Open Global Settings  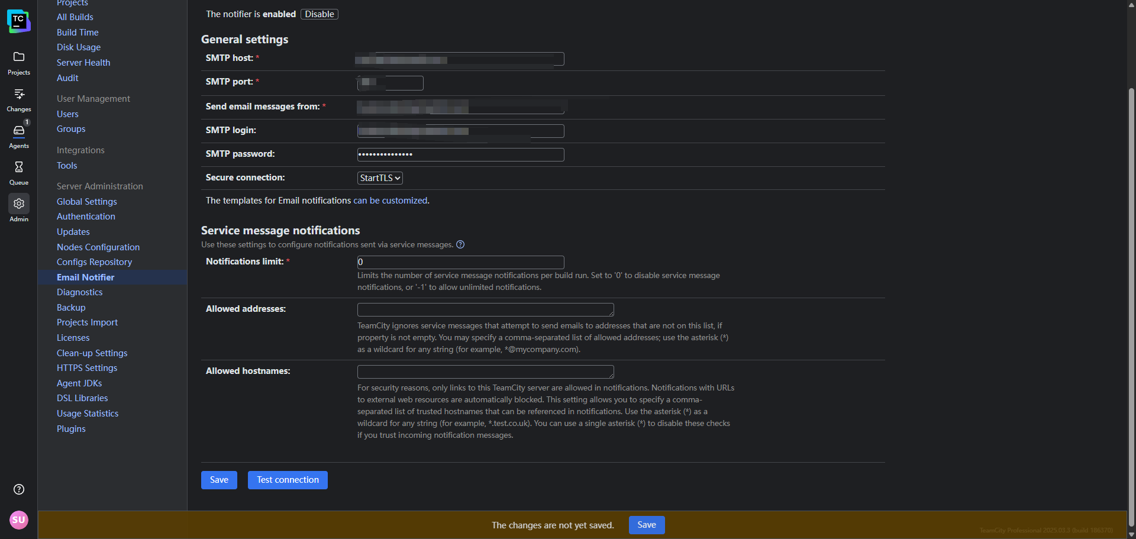87,202
